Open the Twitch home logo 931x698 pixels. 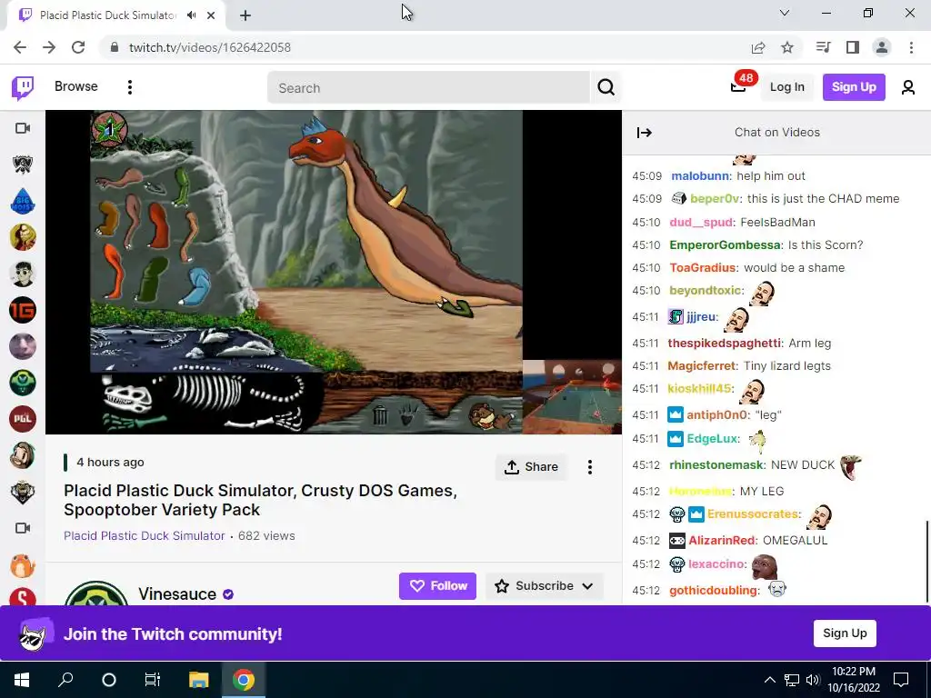(x=23, y=87)
